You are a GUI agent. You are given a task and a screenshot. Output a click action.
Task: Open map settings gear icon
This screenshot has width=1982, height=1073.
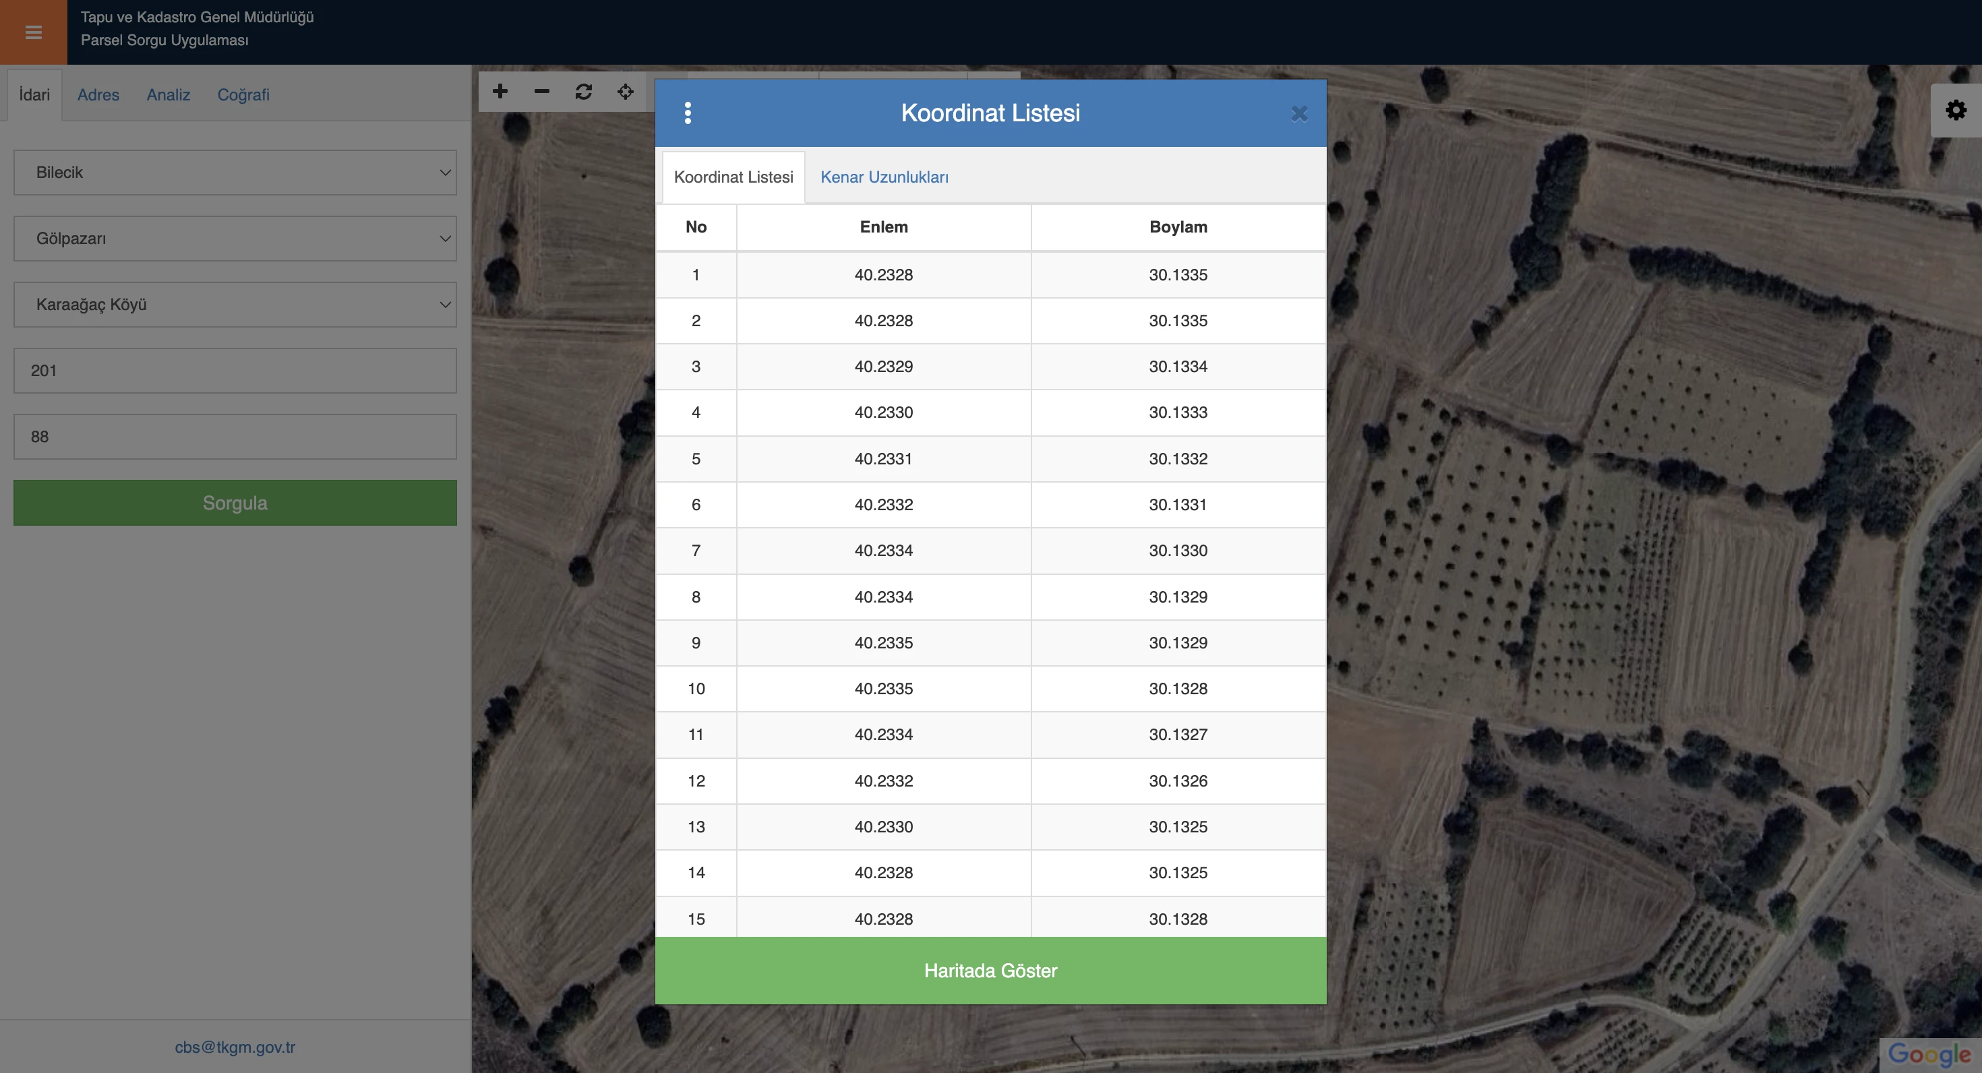pyautogui.click(x=1956, y=110)
